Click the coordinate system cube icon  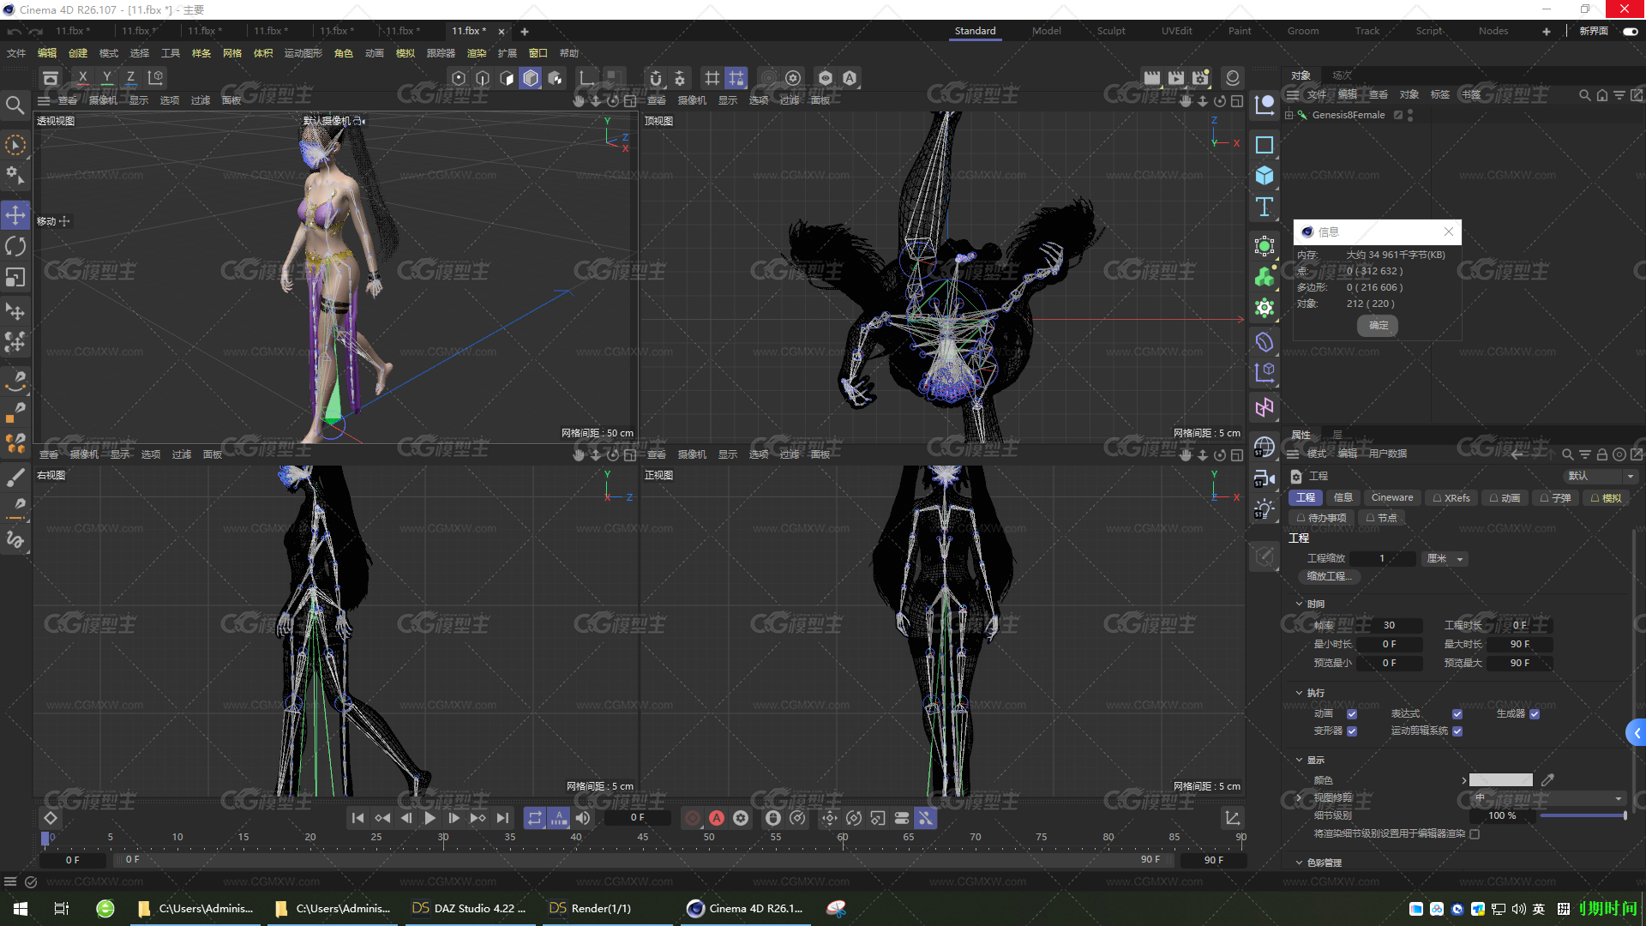(155, 78)
